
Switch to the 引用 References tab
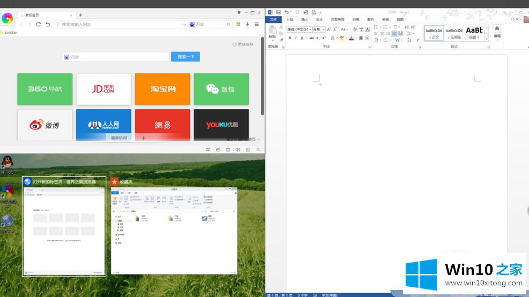(x=356, y=19)
